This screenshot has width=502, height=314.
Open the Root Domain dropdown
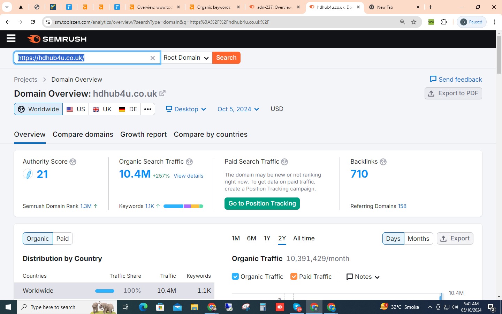[x=186, y=58]
